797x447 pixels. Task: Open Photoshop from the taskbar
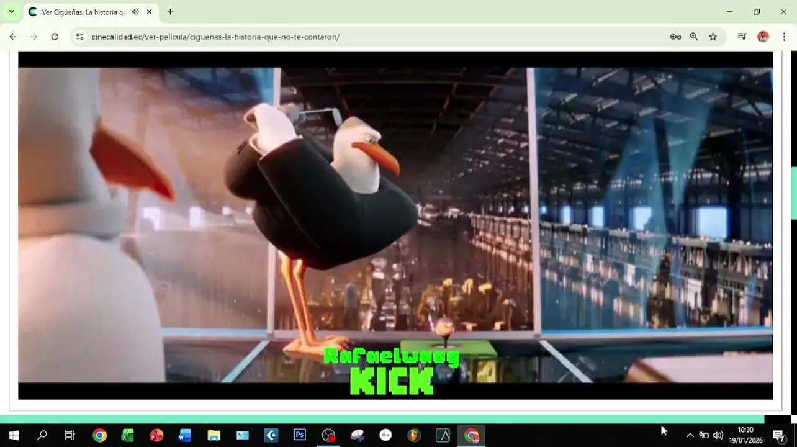(x=300, y=435)
